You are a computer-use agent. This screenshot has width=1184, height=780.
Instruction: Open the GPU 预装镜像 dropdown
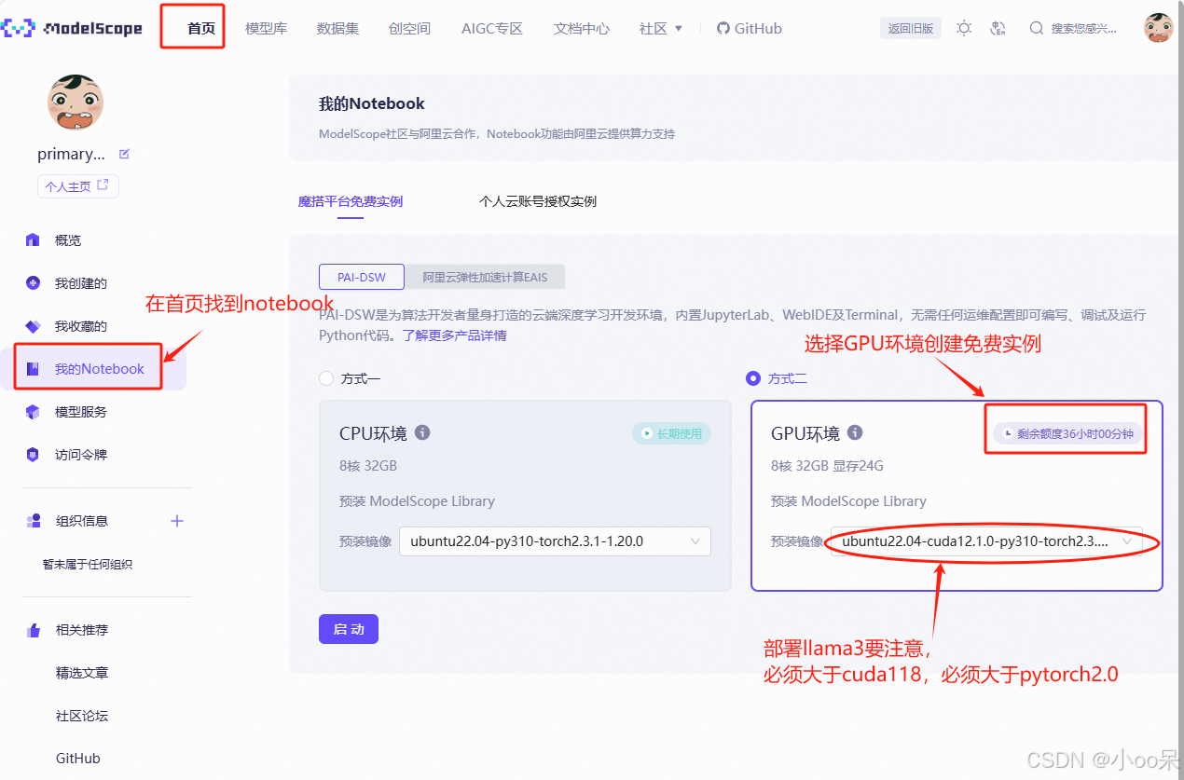tap(986, 541)
